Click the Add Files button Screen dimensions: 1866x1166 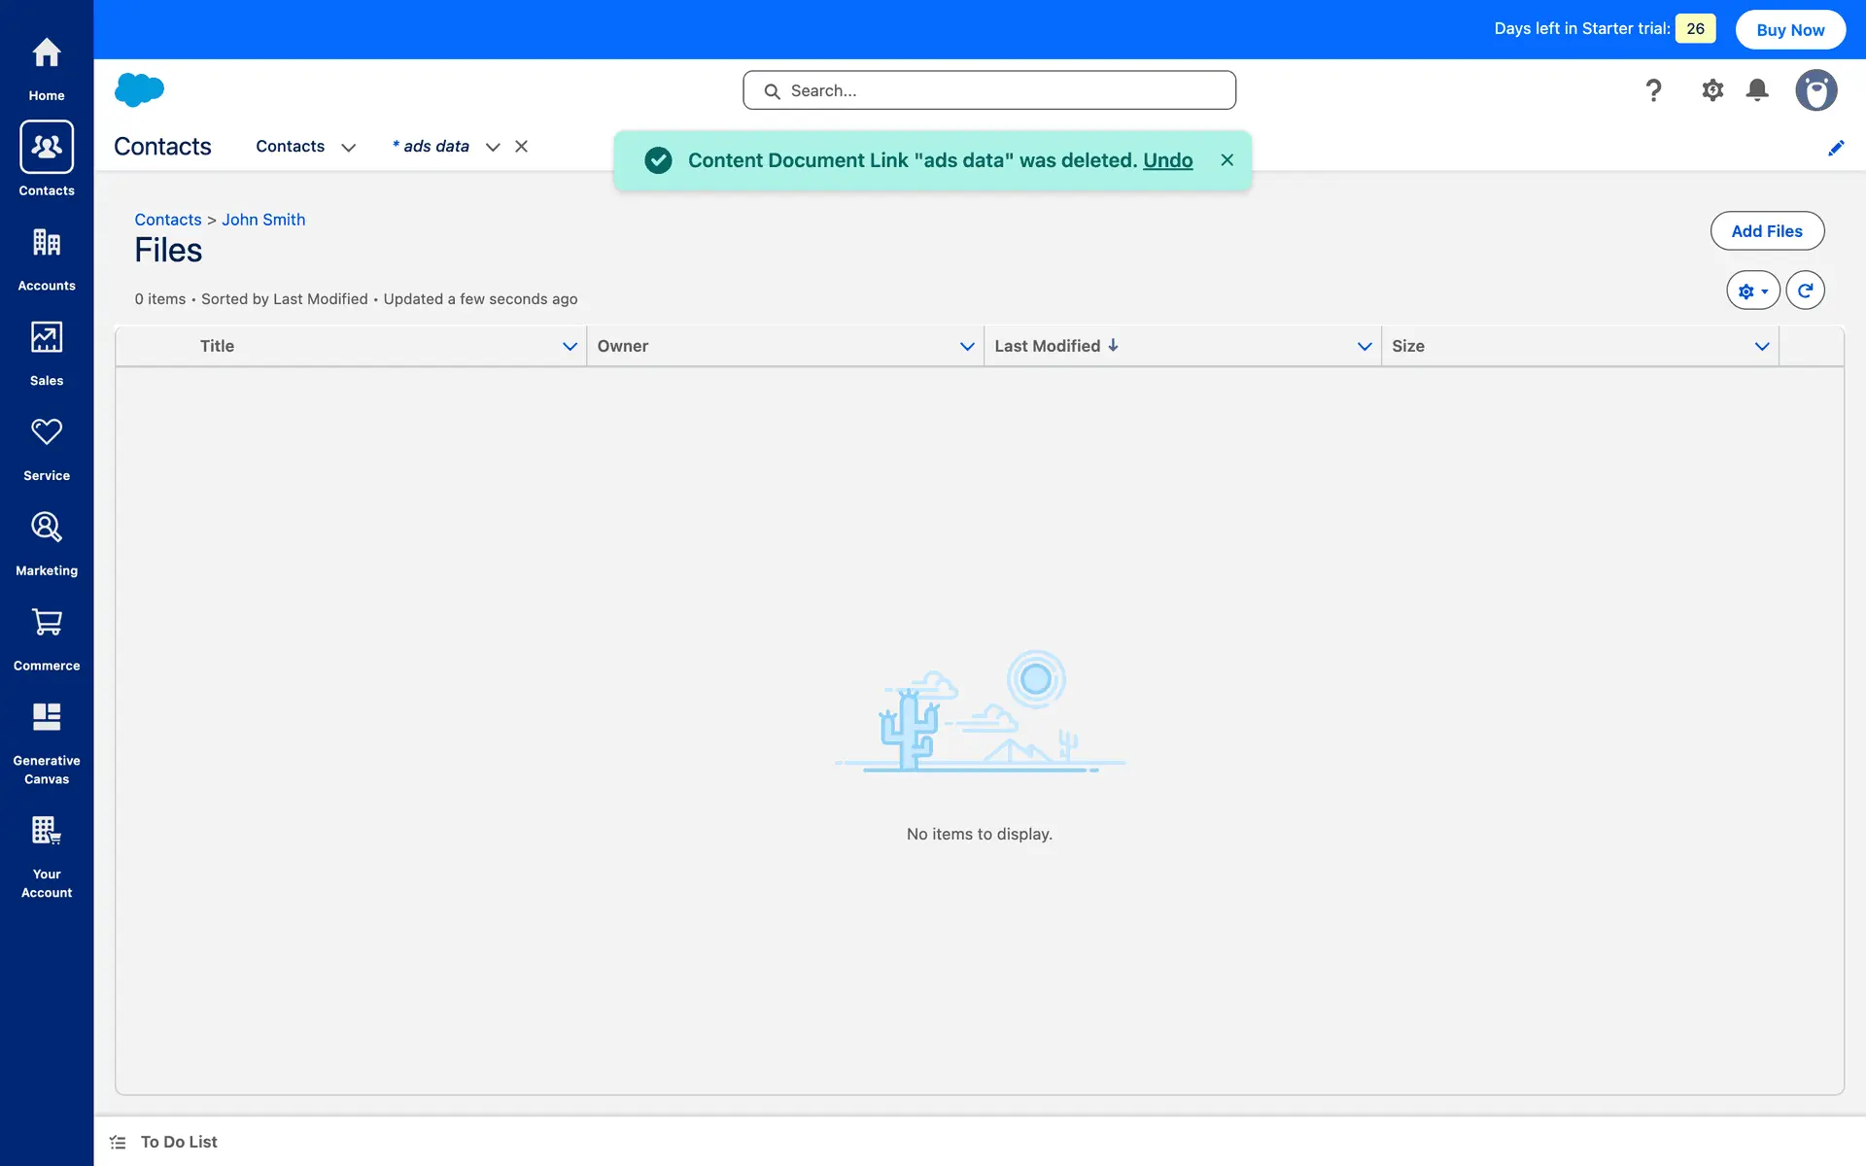(1766, 231)
